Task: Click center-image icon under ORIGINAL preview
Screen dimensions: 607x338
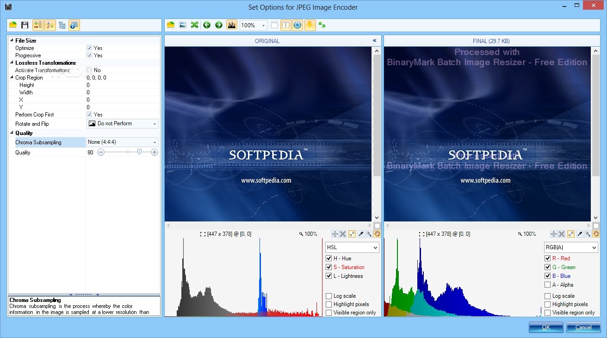Action: coord(335,234)
